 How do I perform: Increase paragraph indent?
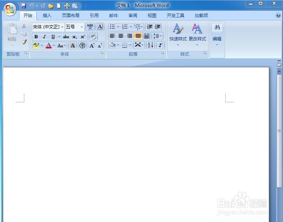(x=157, y=27)
